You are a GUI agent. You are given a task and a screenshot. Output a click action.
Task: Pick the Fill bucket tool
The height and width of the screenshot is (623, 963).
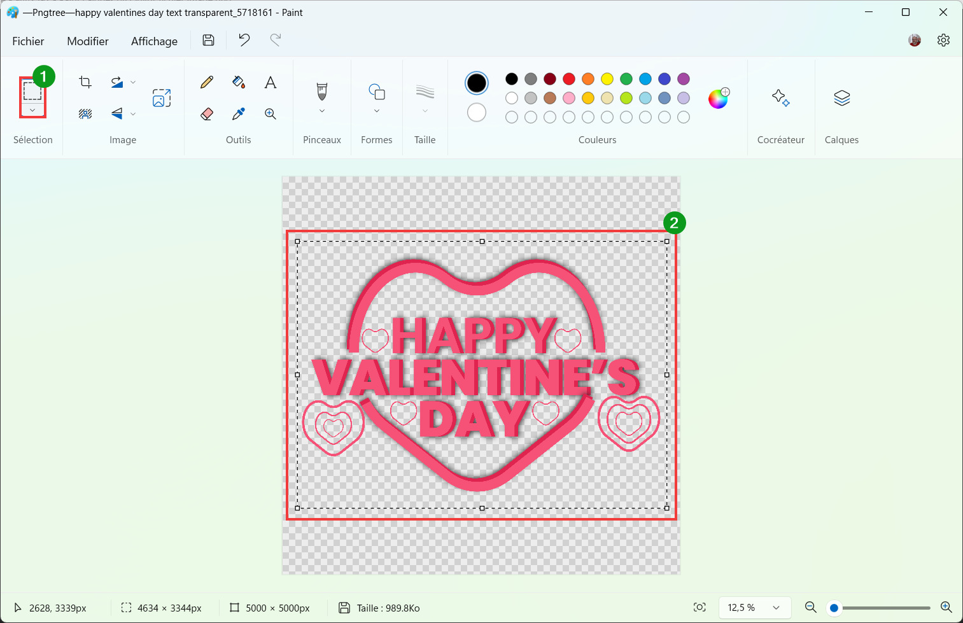pyautogui.click(x=239, y=82)
